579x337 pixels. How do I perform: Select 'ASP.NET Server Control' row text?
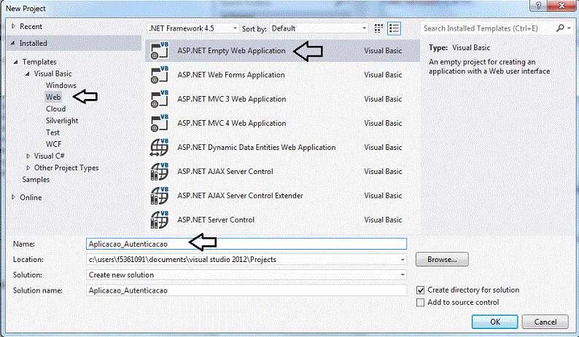click(216, 220)
